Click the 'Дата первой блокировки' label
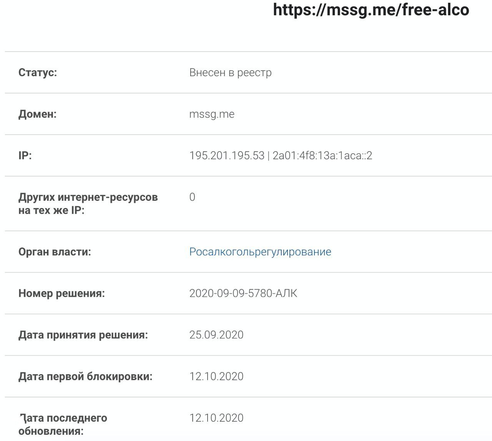Viewport: 492px width, 441px height. tap(85, 376)
